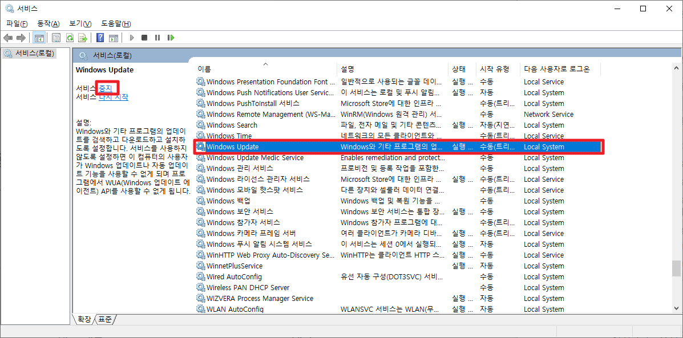Click gear icon in 서비스(로컬) panel header
Image resolution: width=683 pixels, height=338 pixels.
[83, 55]
